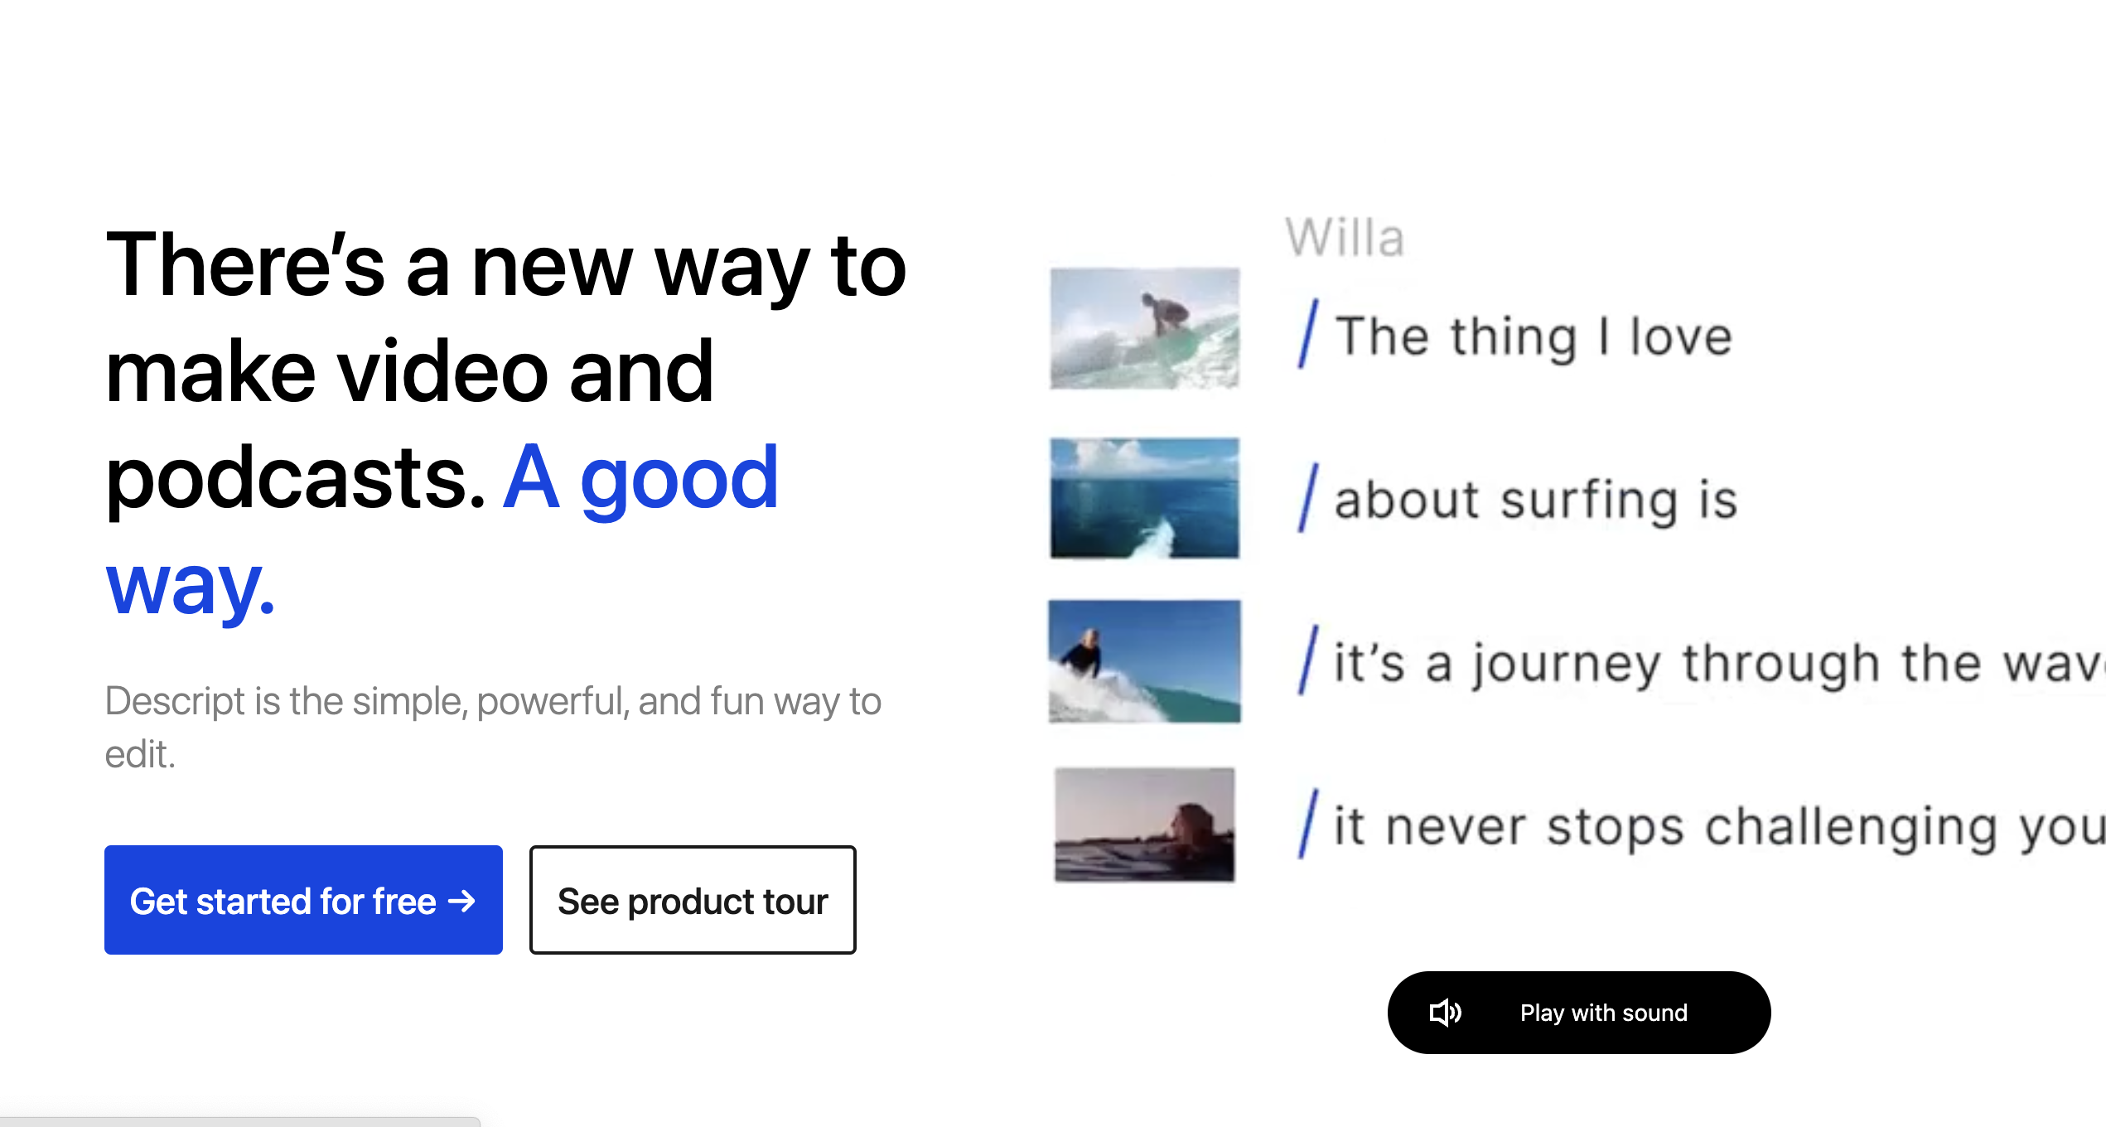The image size is (2106, 1127).
Task: Select the "about surfing is" transcript line
Action: (x=1535, y=500)
